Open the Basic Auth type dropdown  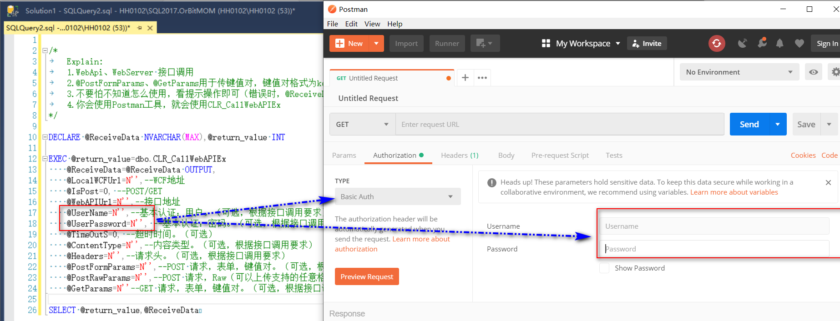pyautogui.click(x=398, y=196)
